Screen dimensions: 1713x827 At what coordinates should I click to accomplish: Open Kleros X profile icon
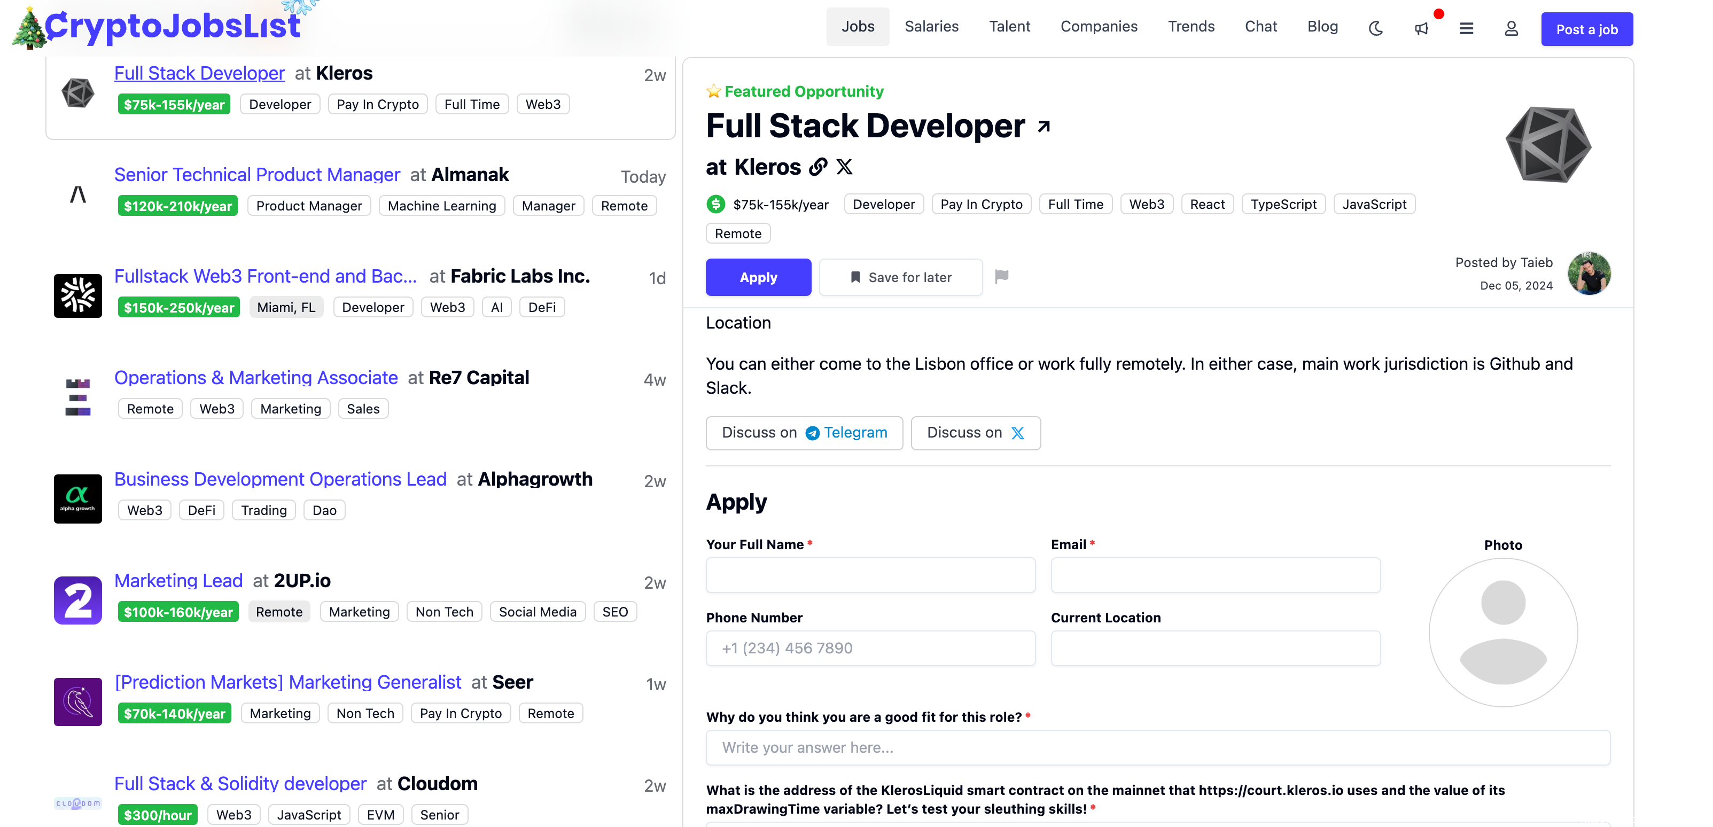pos(845,167)
